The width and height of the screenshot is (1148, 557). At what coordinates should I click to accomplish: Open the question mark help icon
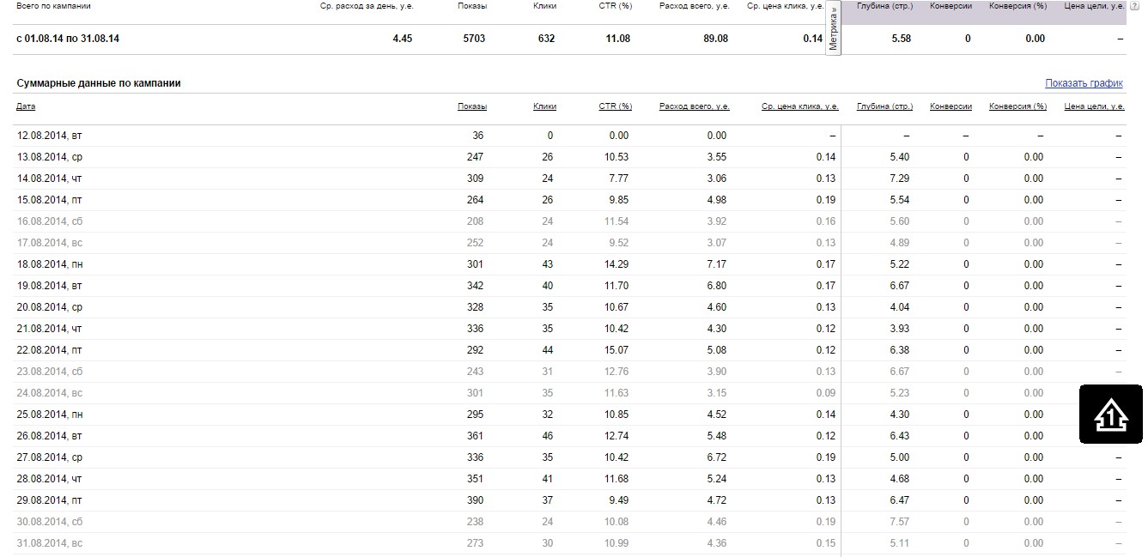click(x=1135, y=6)
